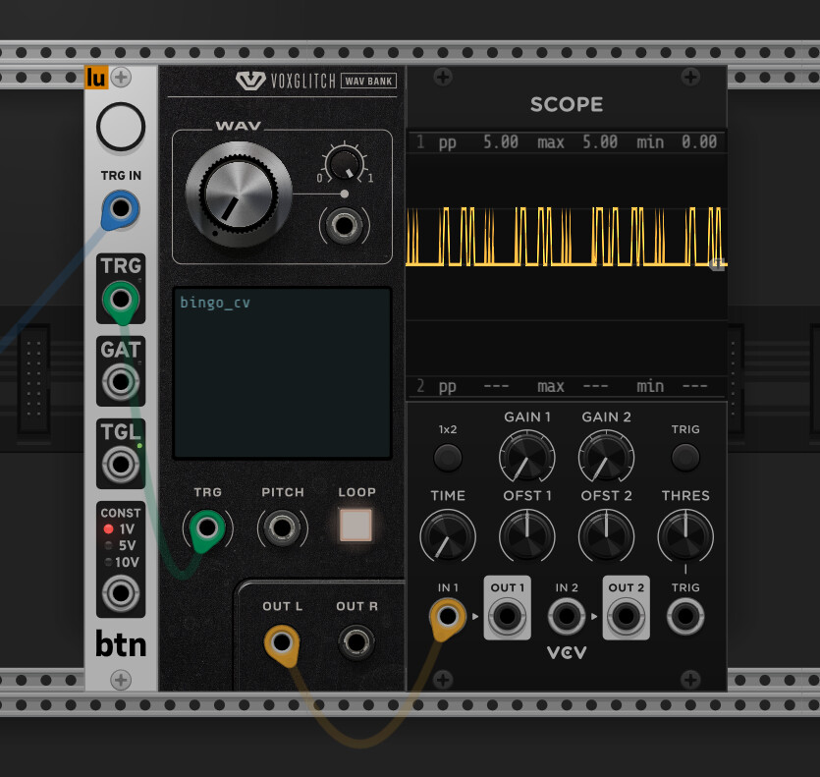Click the Wav Bank TRG input jack
The image size is (820, 777).
coord(207,527)
